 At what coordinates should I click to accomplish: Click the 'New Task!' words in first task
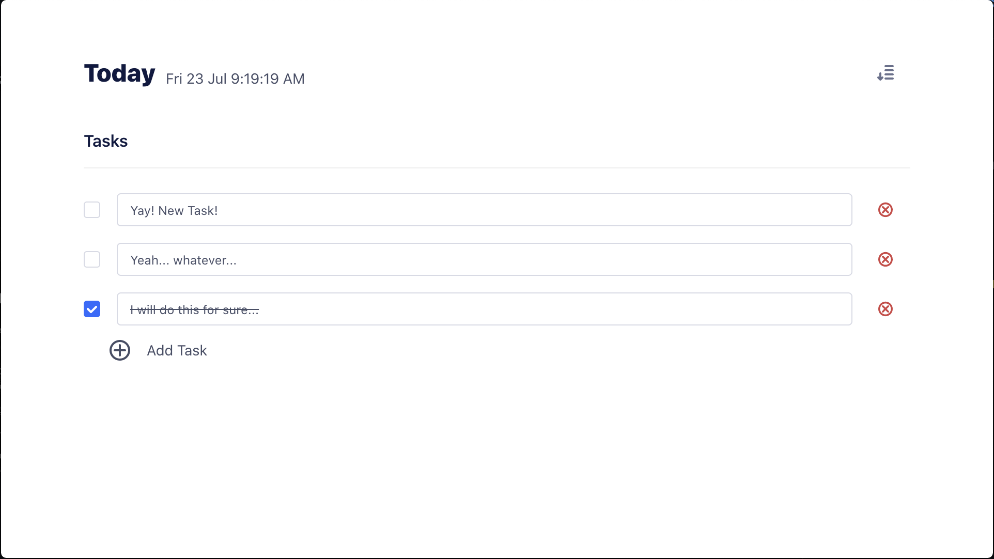(x=188, y=211)
